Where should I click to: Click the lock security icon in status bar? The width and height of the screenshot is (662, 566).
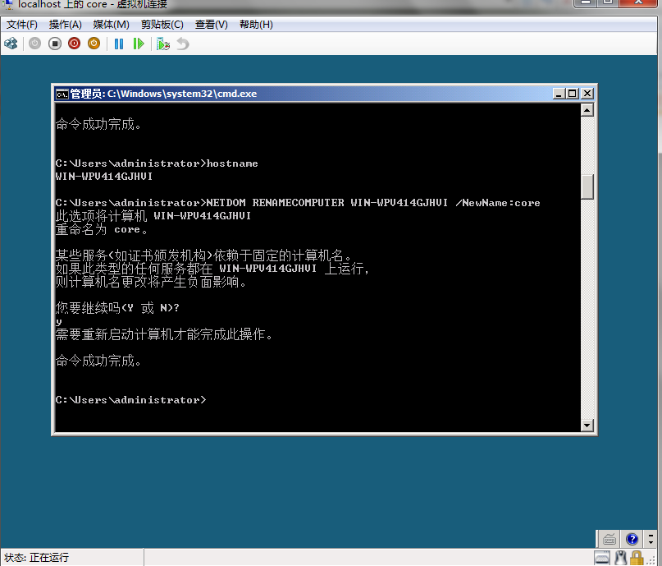point(637,558)
